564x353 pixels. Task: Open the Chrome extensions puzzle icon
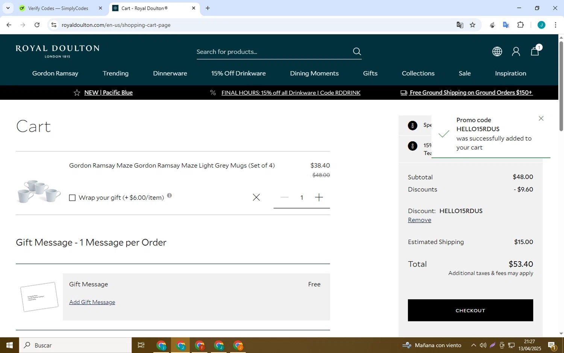coord(520,25)
